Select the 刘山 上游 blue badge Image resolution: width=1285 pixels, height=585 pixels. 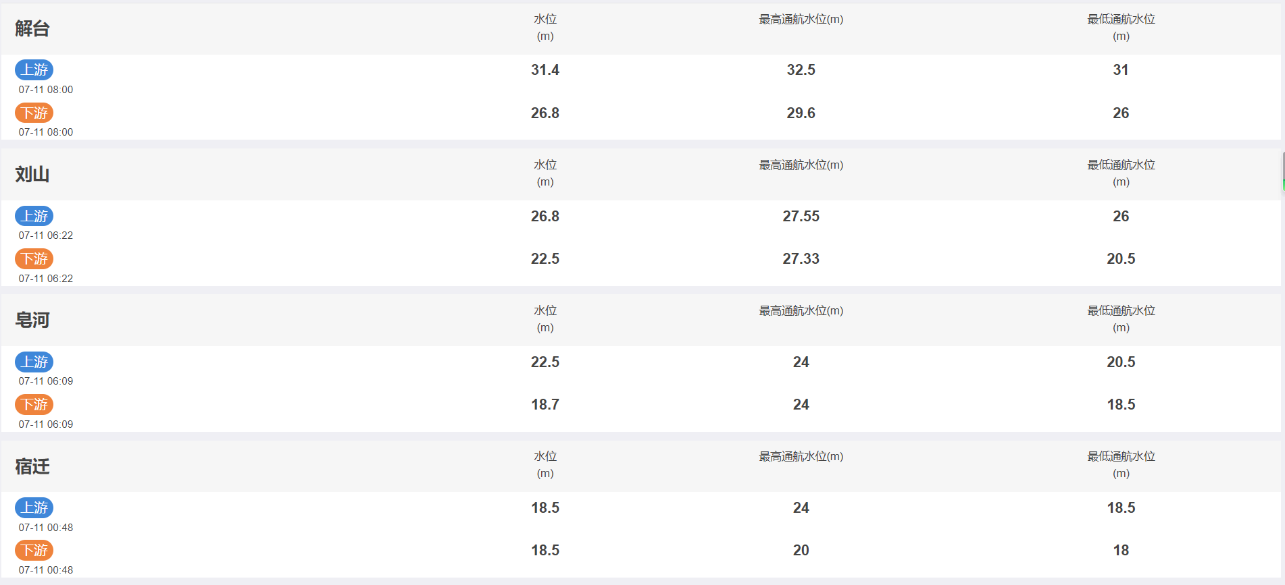pyautogui.click(x=34, y=216)
